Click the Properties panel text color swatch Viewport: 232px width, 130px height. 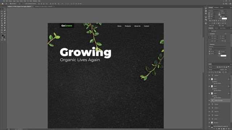click(223, 56)
